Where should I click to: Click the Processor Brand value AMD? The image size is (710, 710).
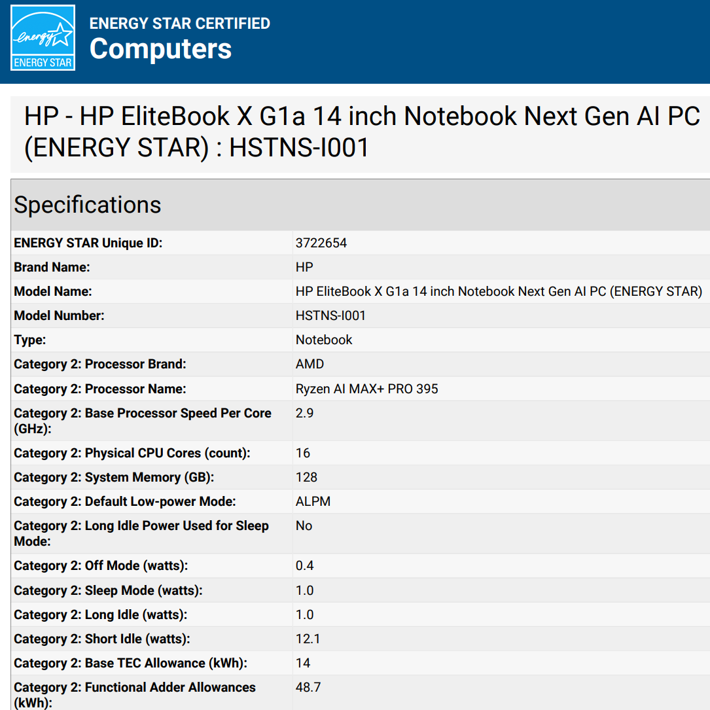tap(310, 364)
